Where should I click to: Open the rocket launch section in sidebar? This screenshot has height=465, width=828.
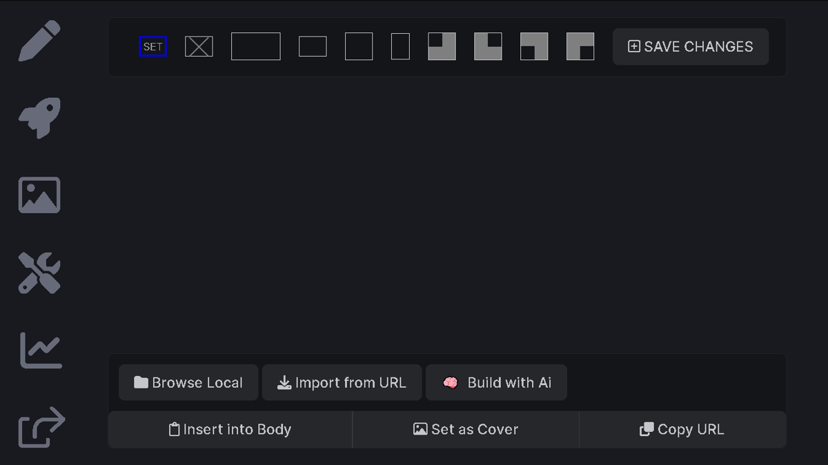(x=39, y=118)
